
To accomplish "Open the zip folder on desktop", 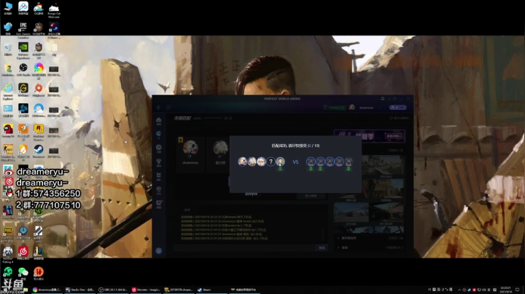I will pos(54,49).
